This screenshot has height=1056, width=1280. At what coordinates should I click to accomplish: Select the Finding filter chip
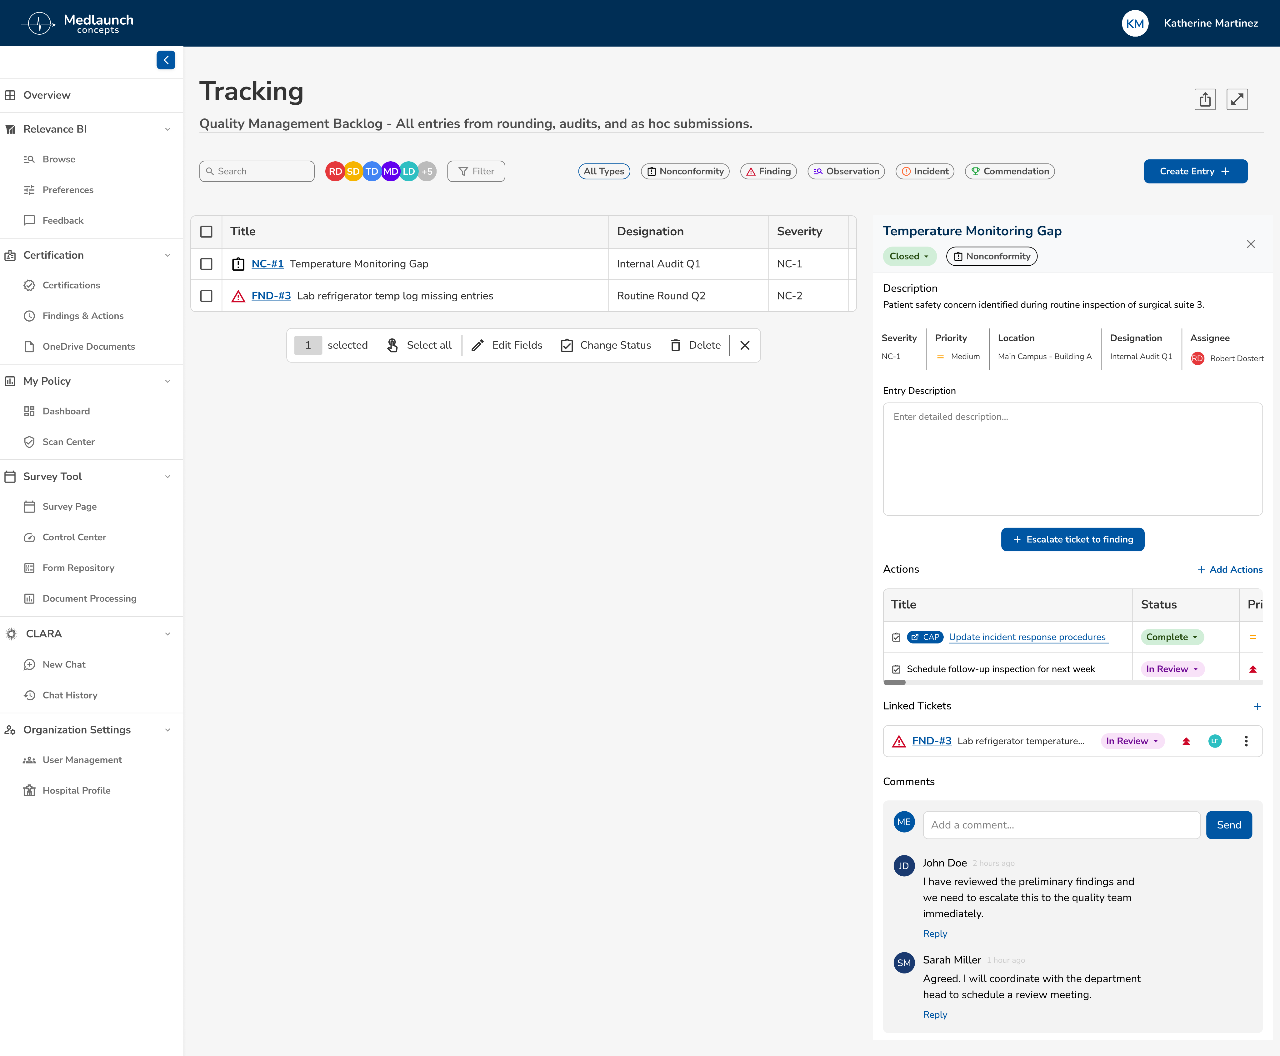click(x=768, y=172)
